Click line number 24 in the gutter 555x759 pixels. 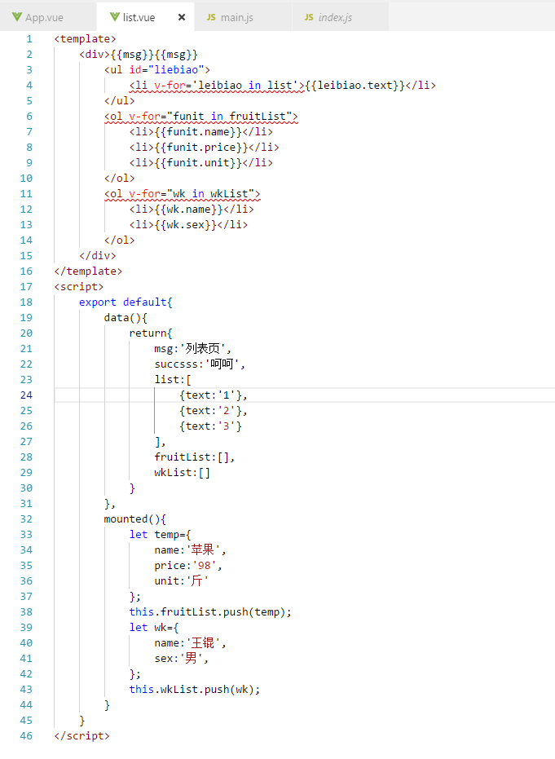click(x=26, y=395)
